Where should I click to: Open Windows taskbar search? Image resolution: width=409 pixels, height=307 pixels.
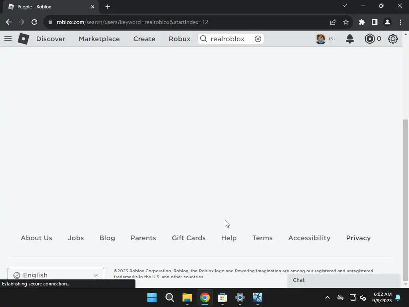169,297
